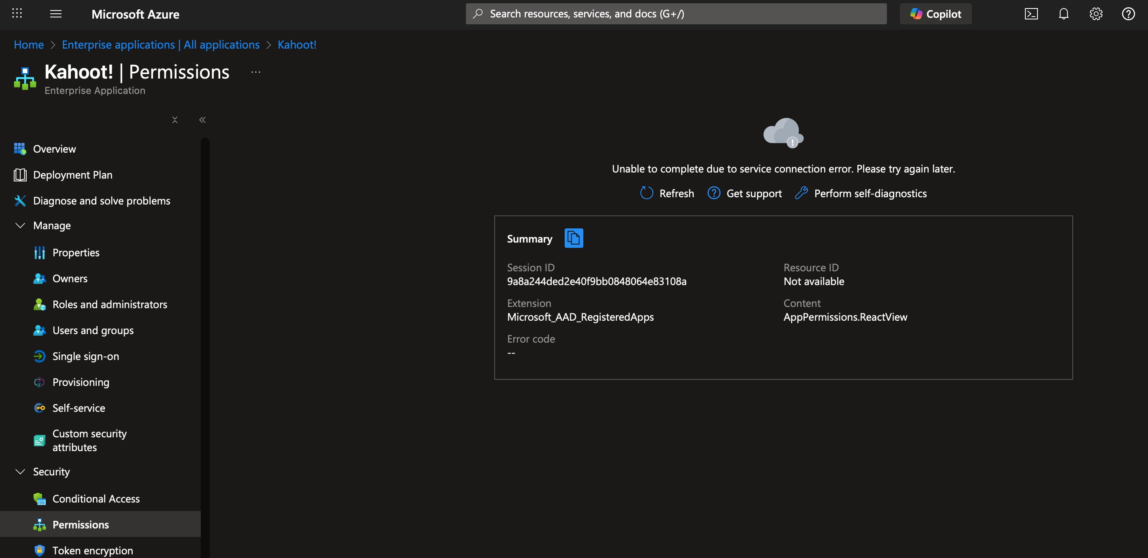Screen dimensions: 1148x558
Task: Go to Enterprise applications breadcrumb
Action: (x=160, y=45)
